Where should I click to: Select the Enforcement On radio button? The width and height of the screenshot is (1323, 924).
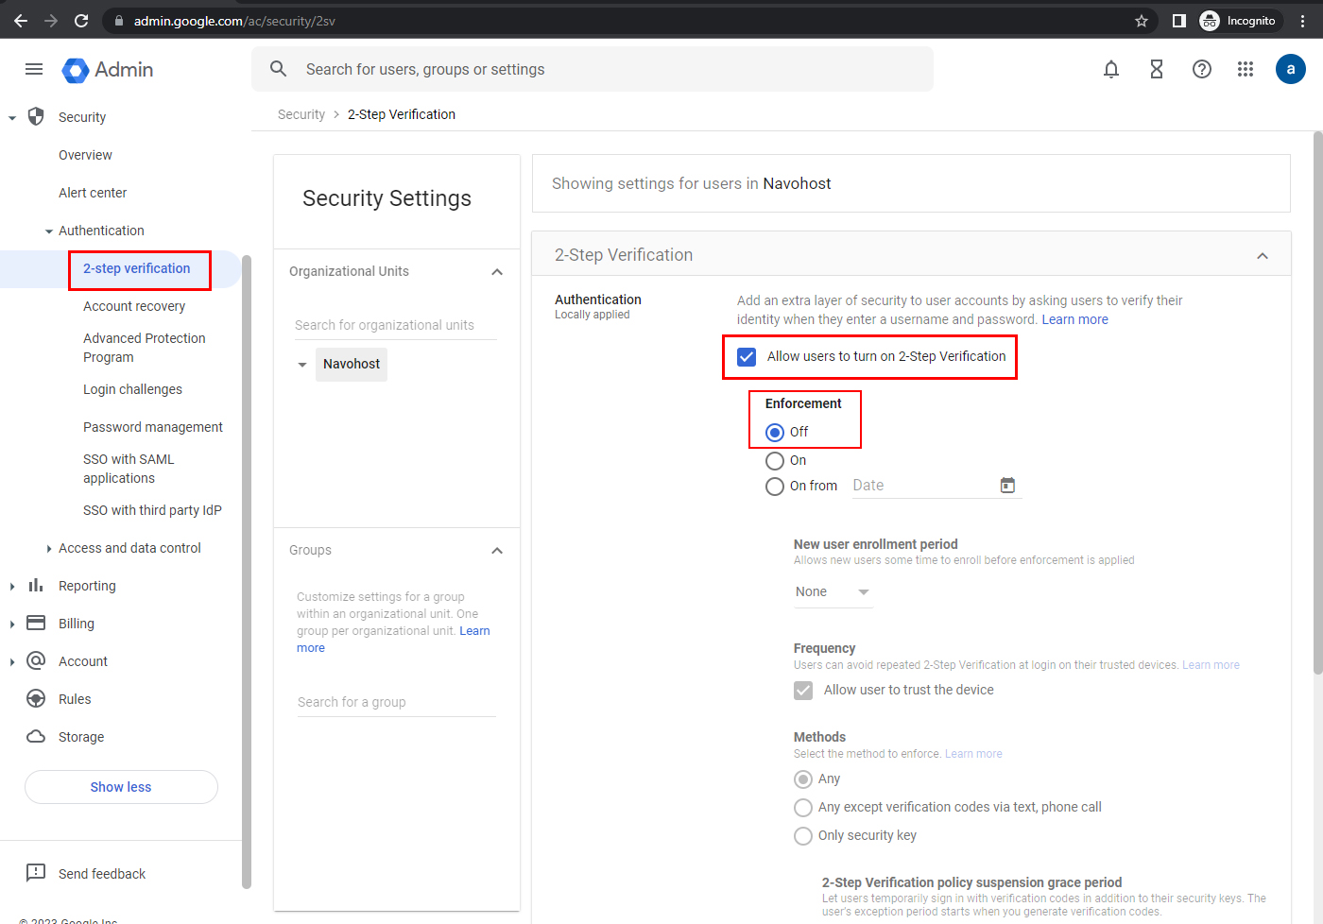775,461
